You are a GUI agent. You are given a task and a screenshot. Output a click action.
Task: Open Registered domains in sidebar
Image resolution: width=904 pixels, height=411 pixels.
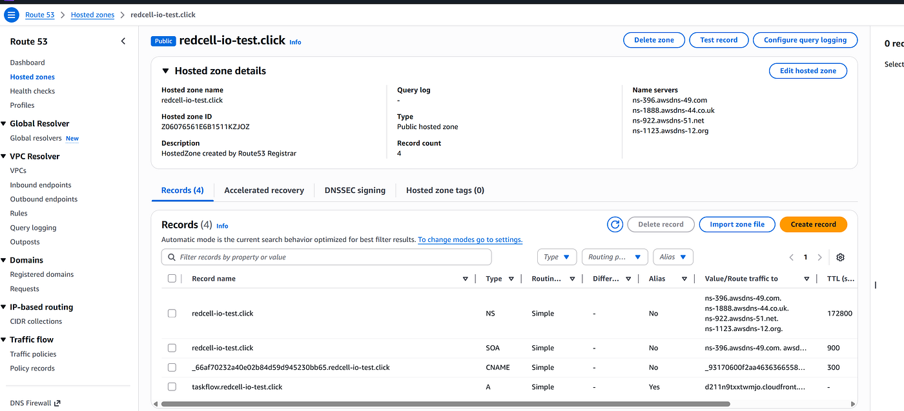point(42,274)
